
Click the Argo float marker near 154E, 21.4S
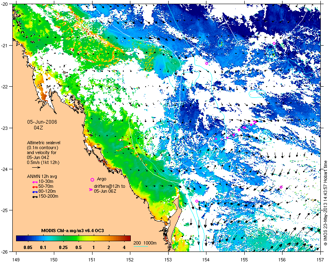pos(206,64)
